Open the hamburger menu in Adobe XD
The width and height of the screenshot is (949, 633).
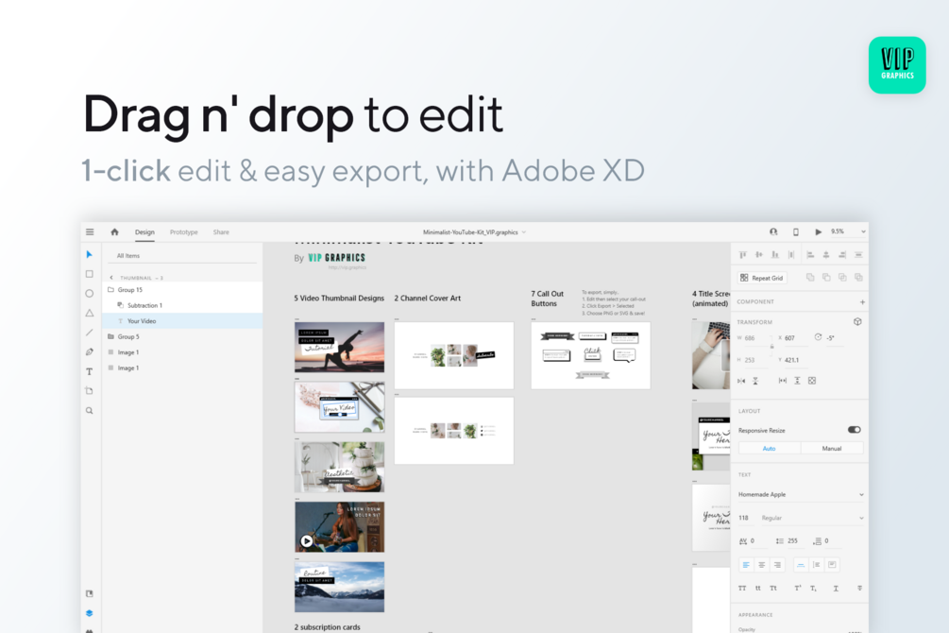(90, 232)
